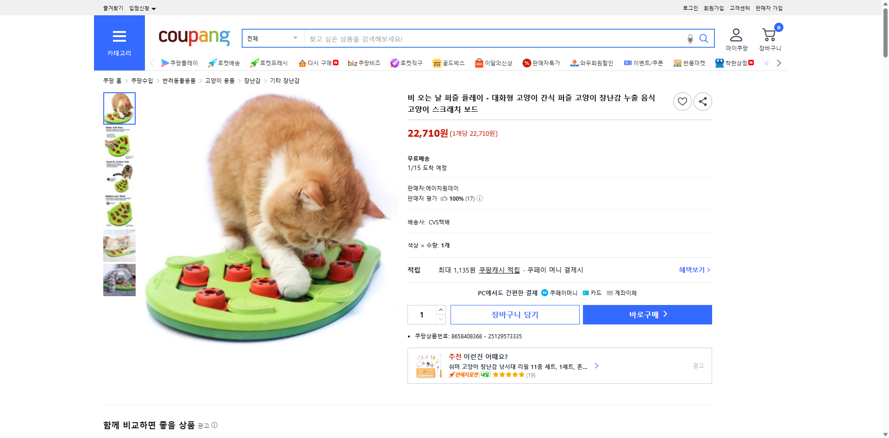
Task: Open the 로켓배송 menu icon
Action: 212,63
